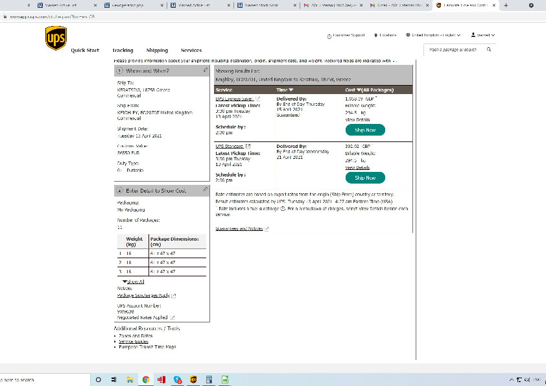This screenshot has width=546, height=386.
Task: Expand the United Kingdom - English language dropdown
Action: (x=433, y=35)
